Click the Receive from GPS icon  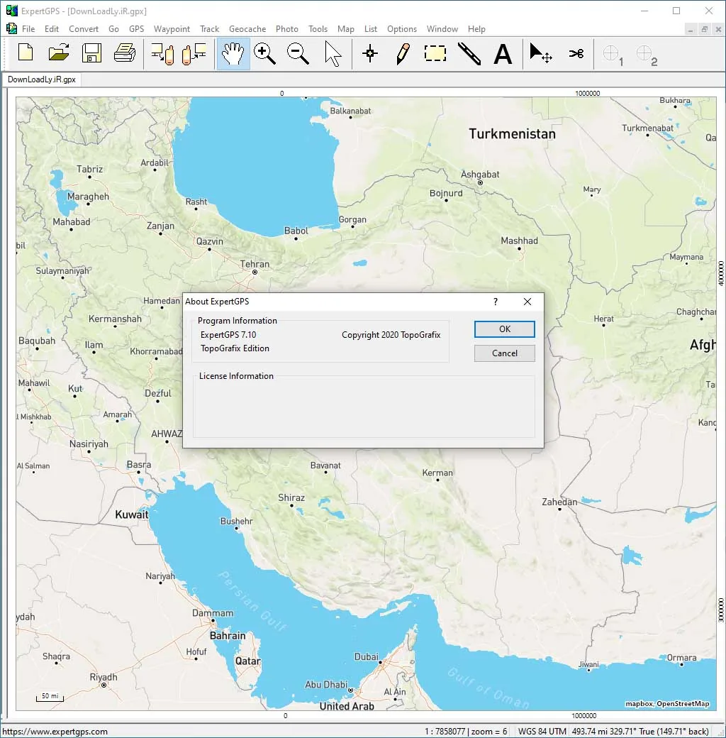point(162,53)
